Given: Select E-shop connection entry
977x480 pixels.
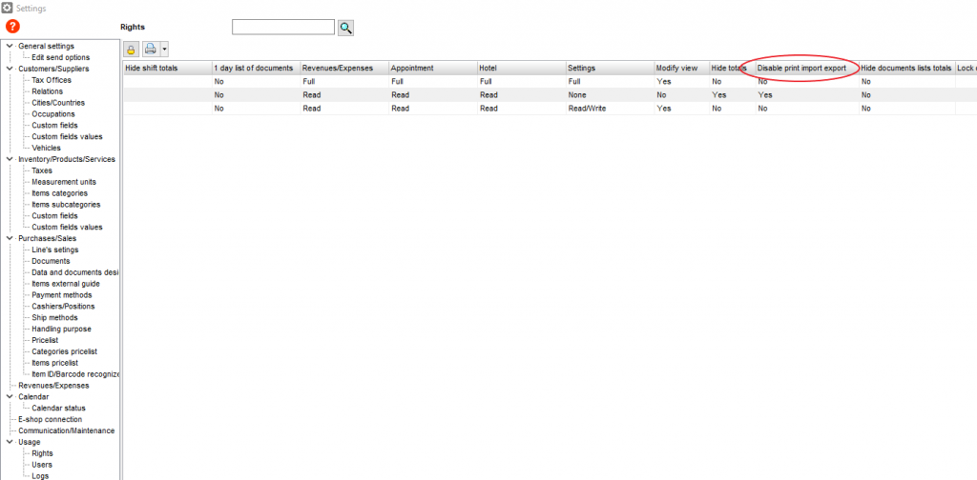Looking at the screenshot, I should coord(50,419).
